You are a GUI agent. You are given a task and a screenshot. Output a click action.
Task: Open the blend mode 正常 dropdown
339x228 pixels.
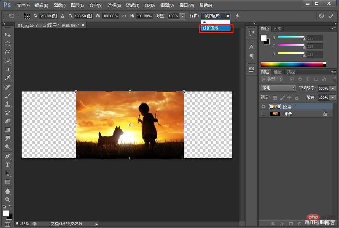click(278, 88)
